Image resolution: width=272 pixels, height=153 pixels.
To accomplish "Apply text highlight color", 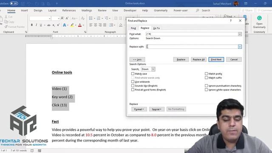I will pyautogui.click(x=72, y=25).
